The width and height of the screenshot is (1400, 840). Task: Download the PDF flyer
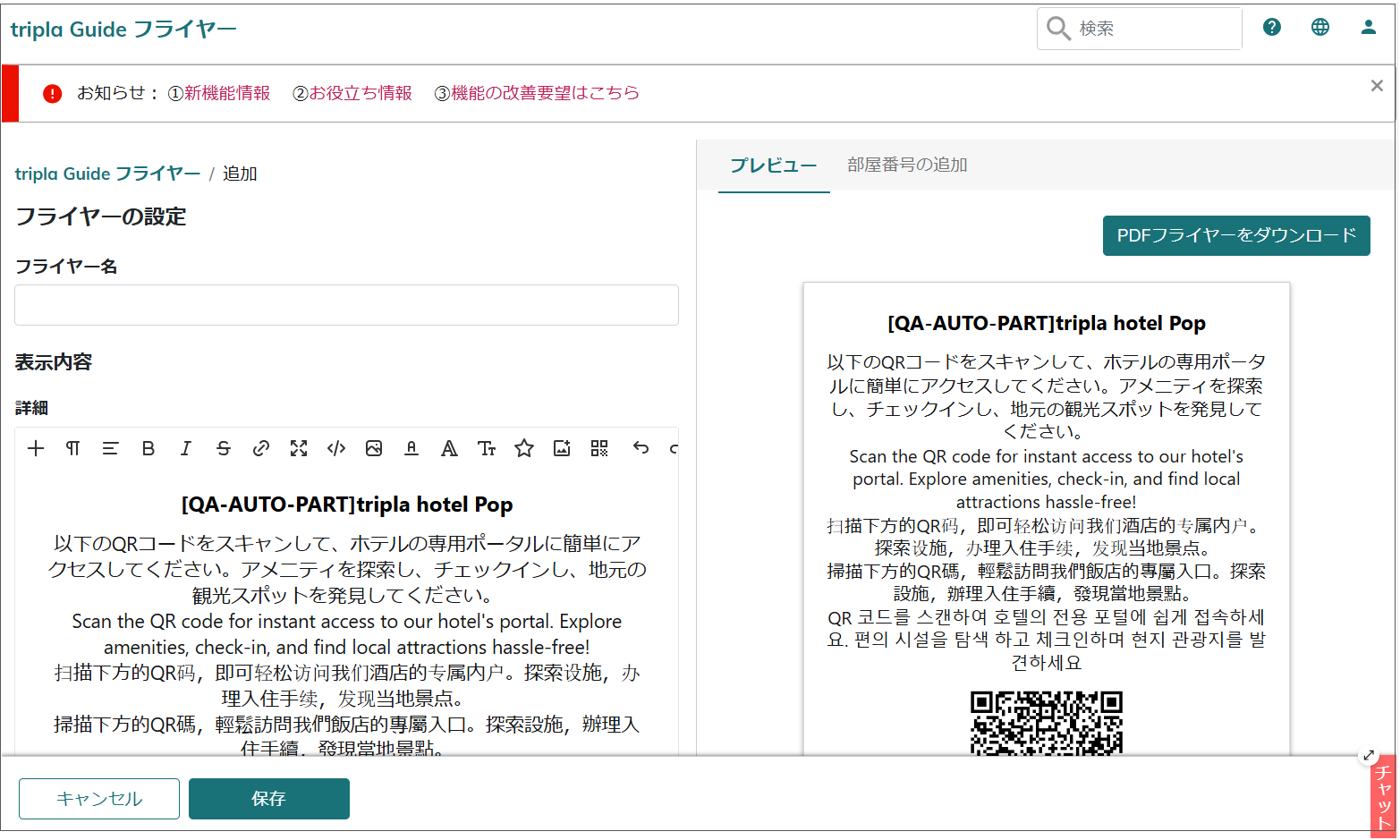1236,235
